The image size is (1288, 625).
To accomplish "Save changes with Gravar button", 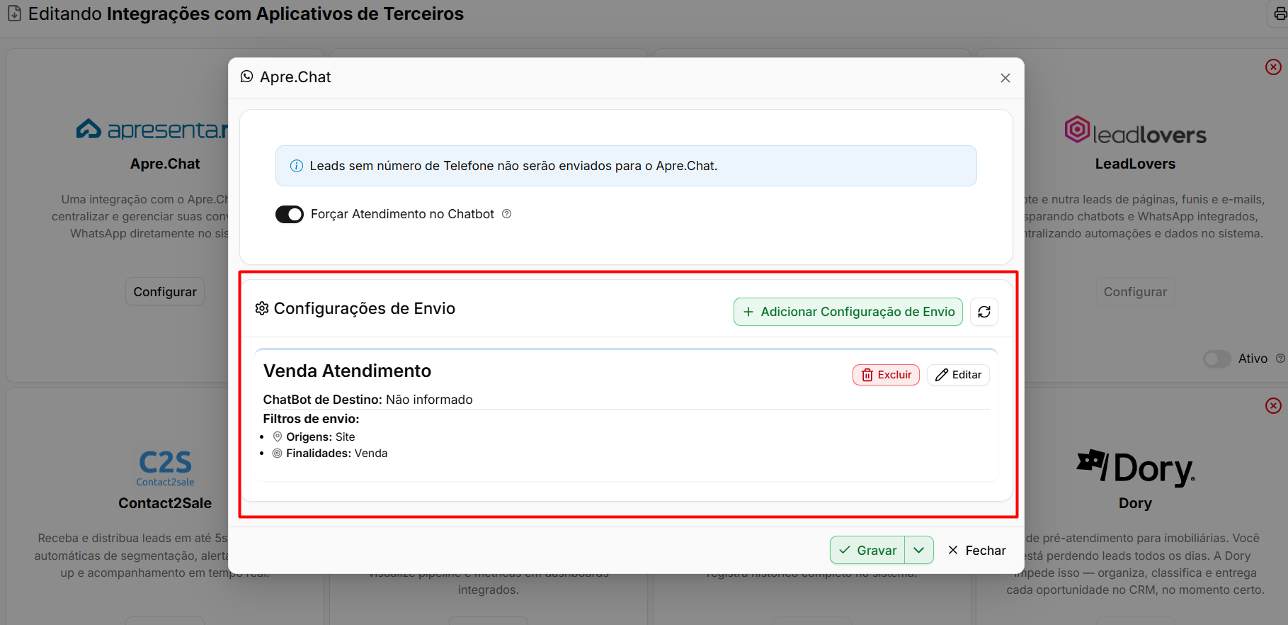I will (867, 550).
